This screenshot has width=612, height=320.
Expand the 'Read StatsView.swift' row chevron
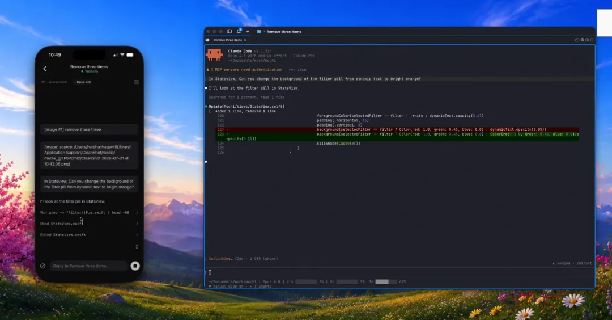(137, 224)
